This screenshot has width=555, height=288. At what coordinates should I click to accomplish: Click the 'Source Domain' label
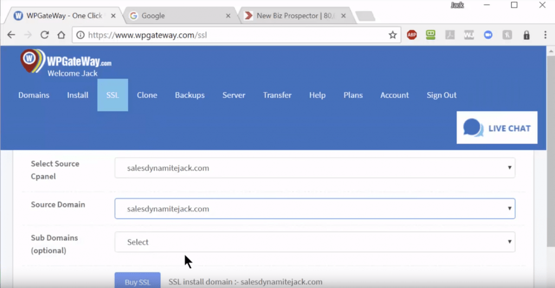[x=58, y=205]
